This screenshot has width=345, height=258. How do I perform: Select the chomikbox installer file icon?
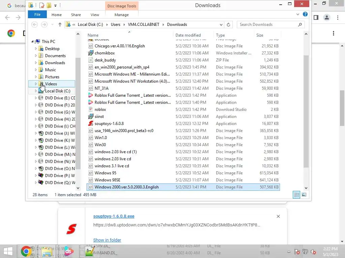(91, 53)
